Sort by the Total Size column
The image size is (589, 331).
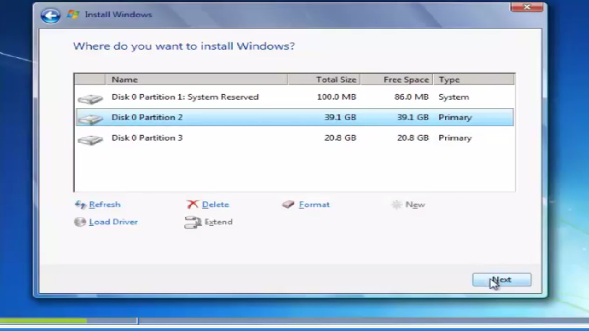pos(336,79)
